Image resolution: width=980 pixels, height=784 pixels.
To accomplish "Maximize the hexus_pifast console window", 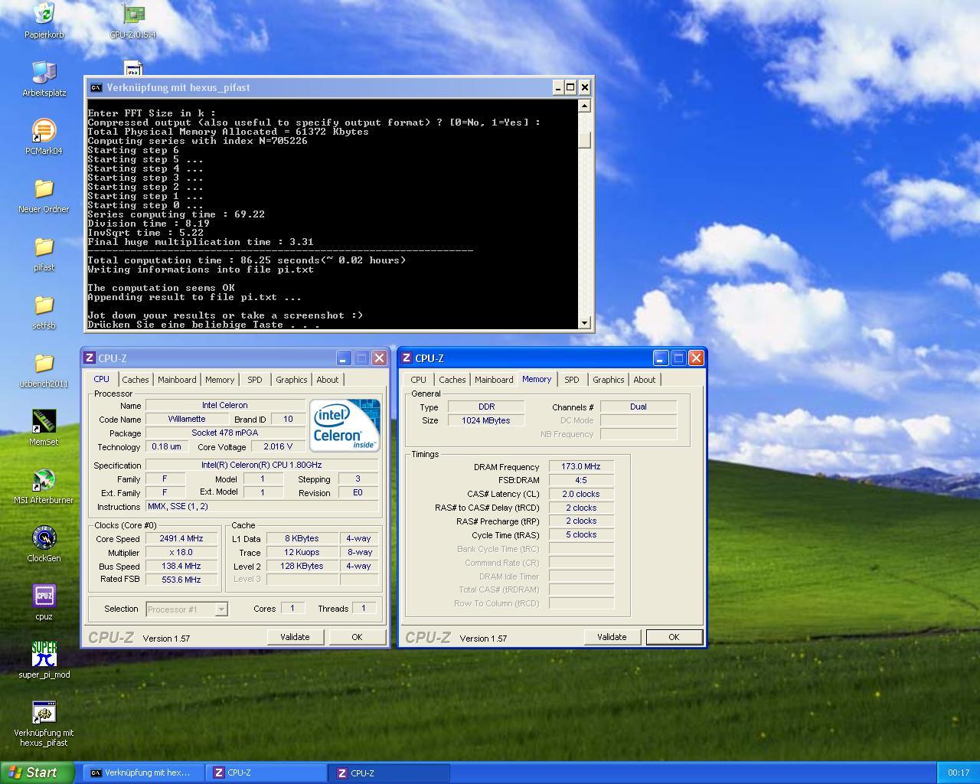I will [x=570, y=87].
